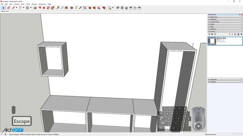
Task: Switch to Right view
Action: [x=131, y=8]
